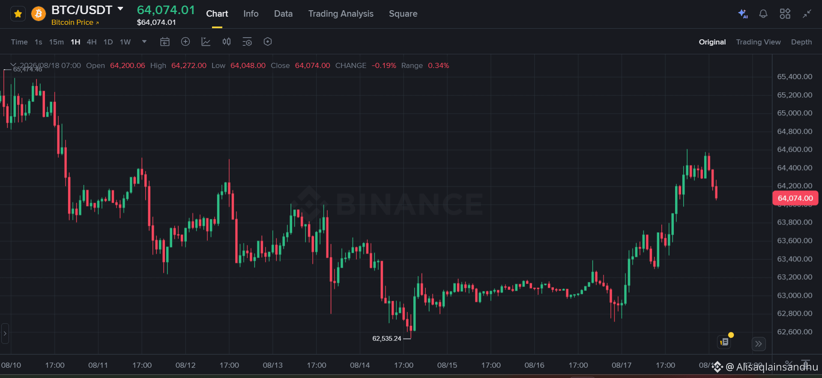
Task: Jump to latest candle double-arrow button
Action: 759,344
